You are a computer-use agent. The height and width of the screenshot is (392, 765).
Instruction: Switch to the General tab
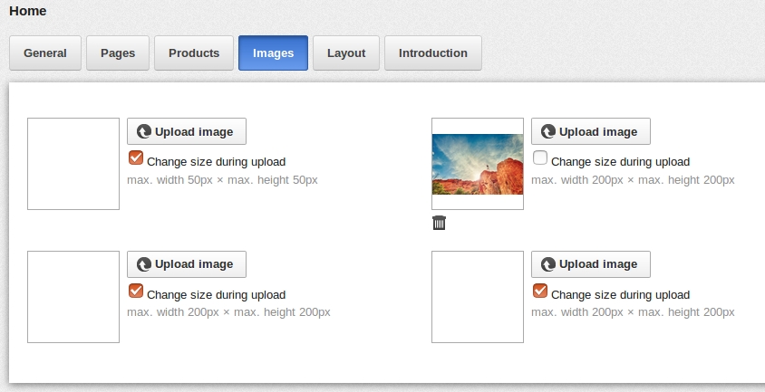tap(45, 53)
